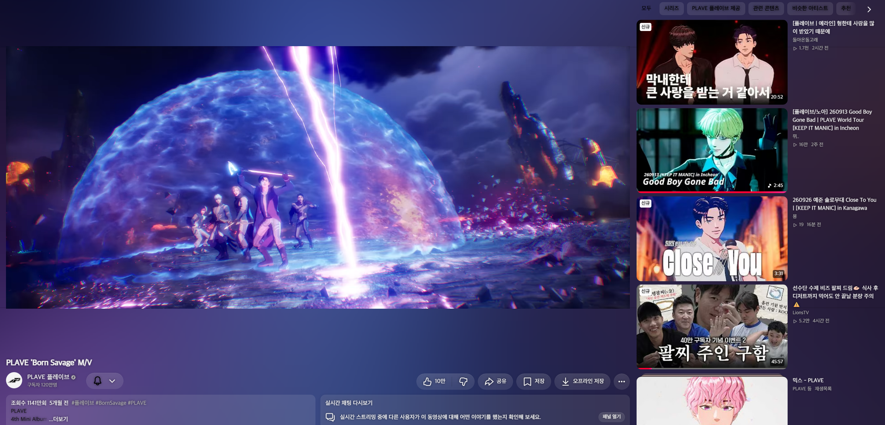Show next filter chips with right arrow
This screenshot has width=885, height=425.
[x=869, y=10]
